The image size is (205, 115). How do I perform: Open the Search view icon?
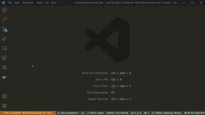click(x=4, y=19)
